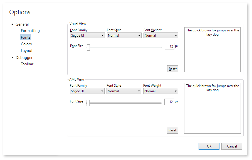Confirm changes with the OK button
This screenshot has width=252, height=160.
tap(209, 146)
